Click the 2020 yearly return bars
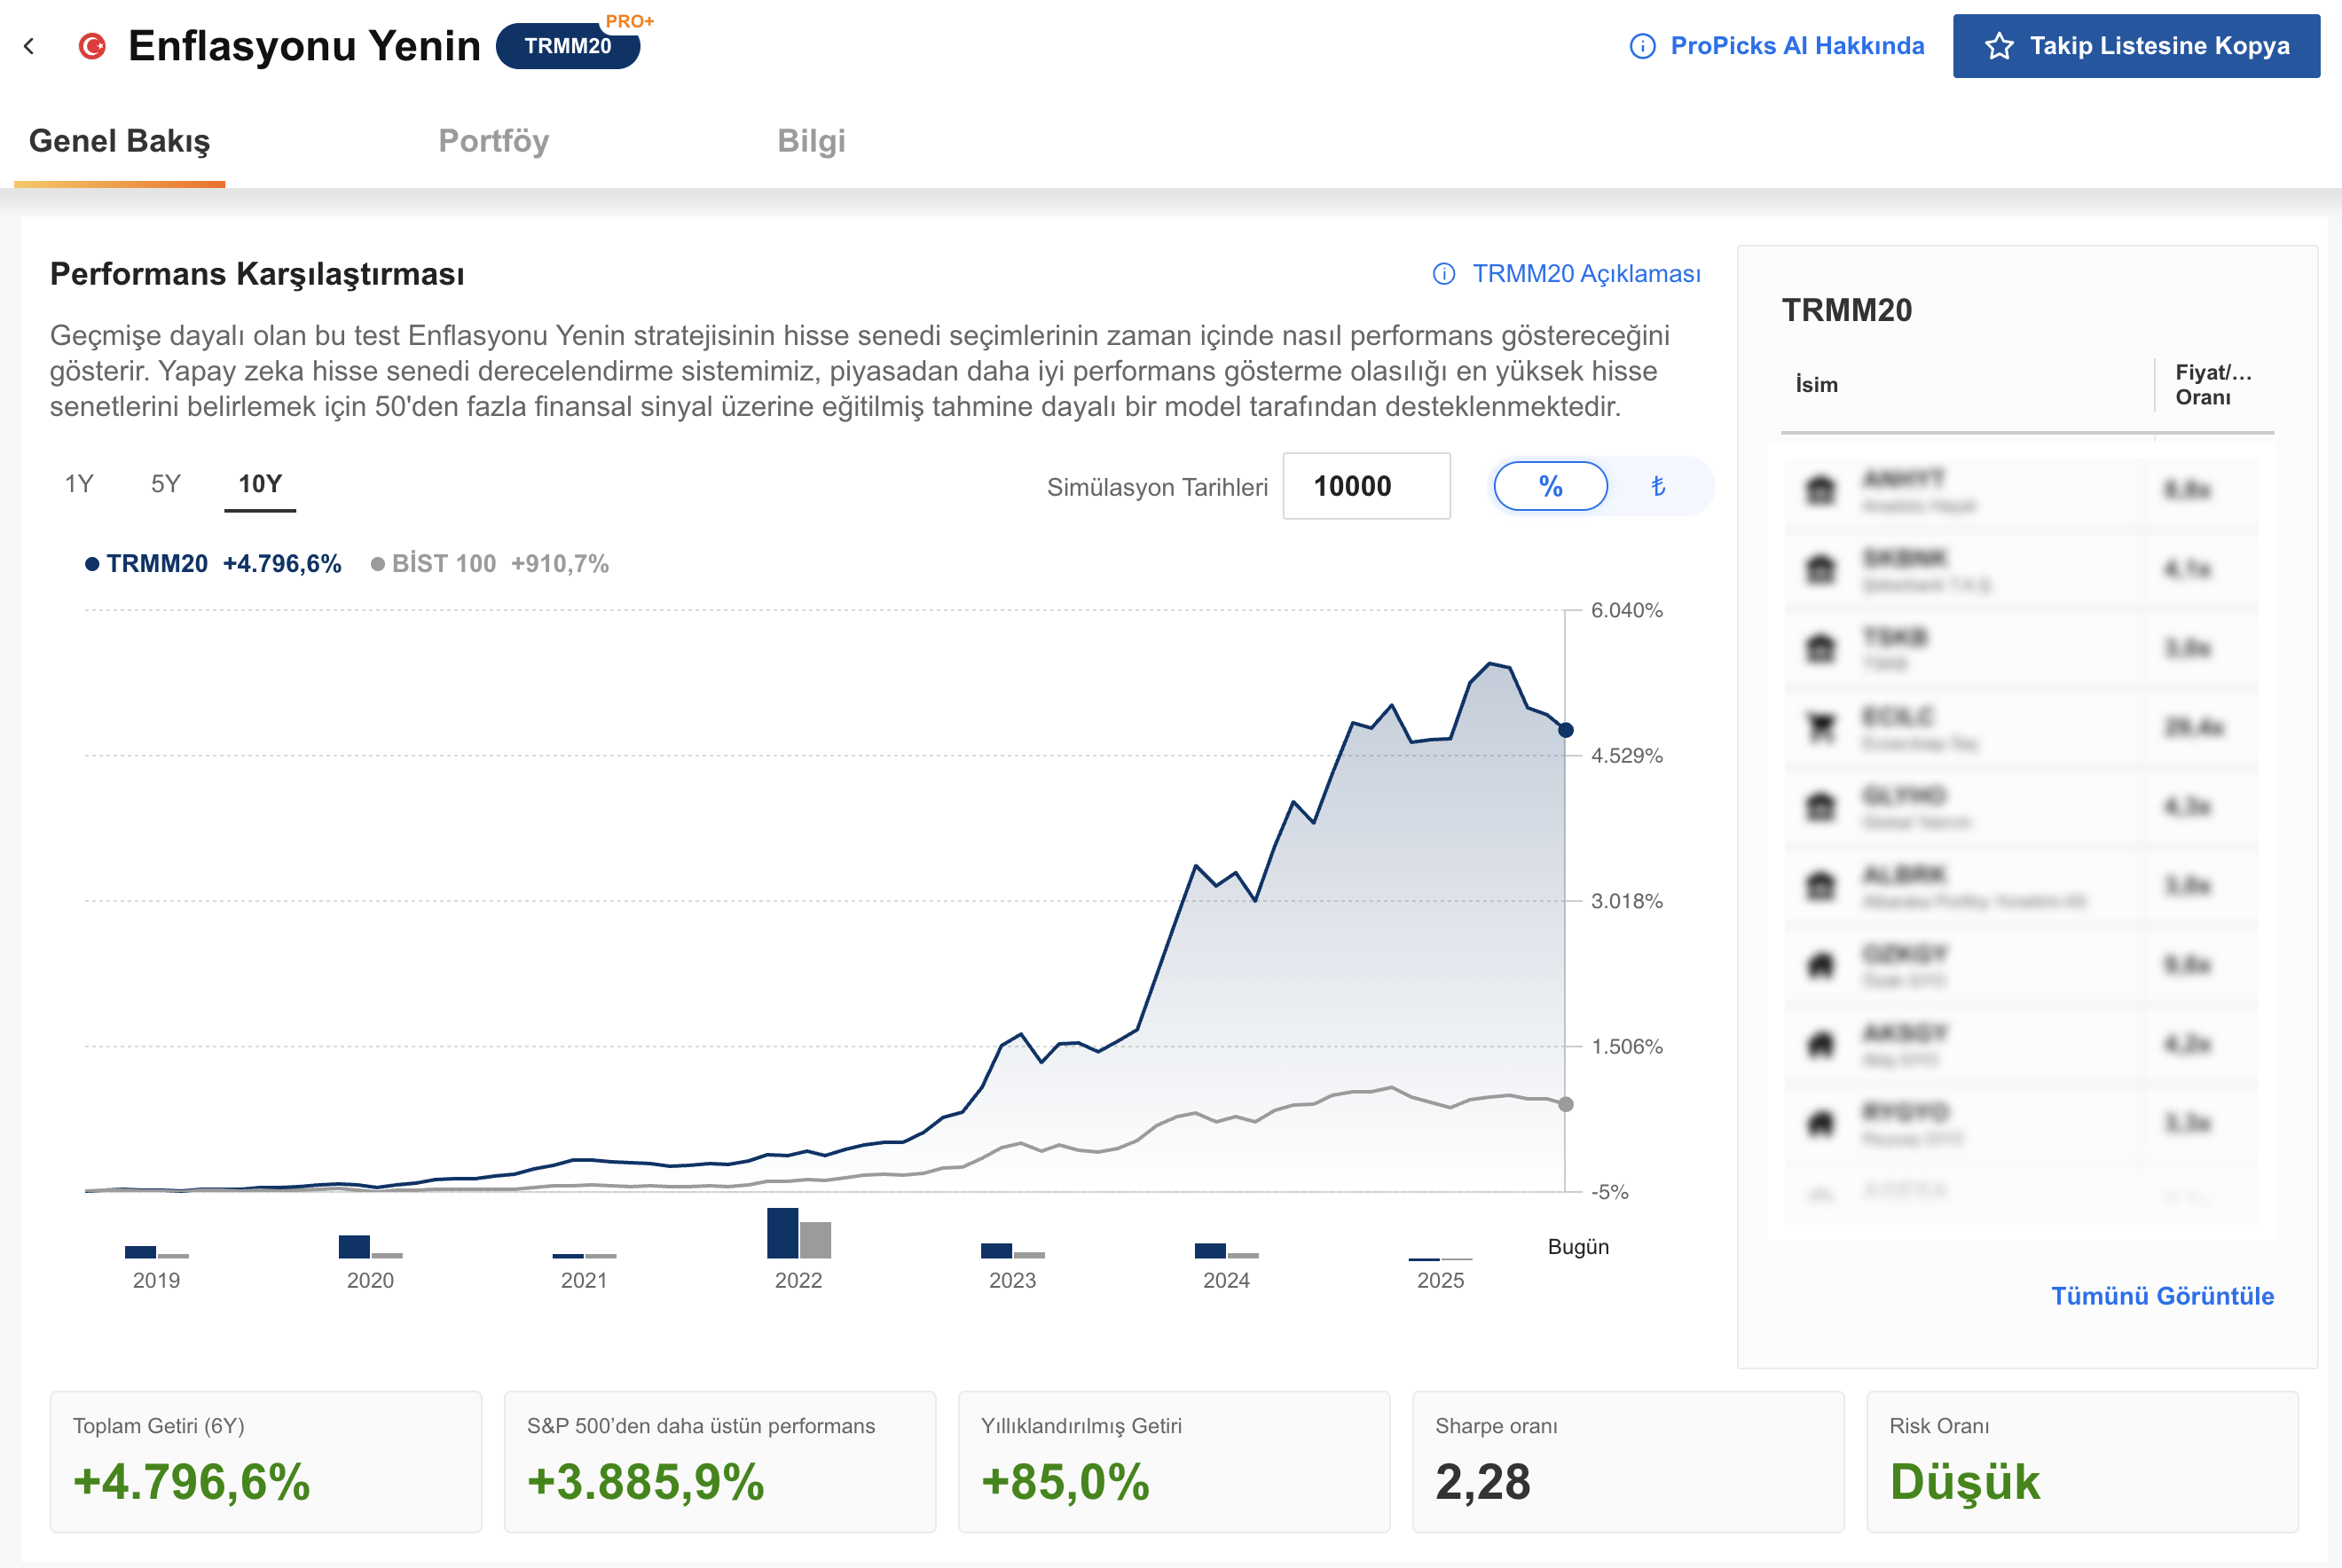Image resolution: width=2342 pixels, height=1568 pixels. 370,1246
